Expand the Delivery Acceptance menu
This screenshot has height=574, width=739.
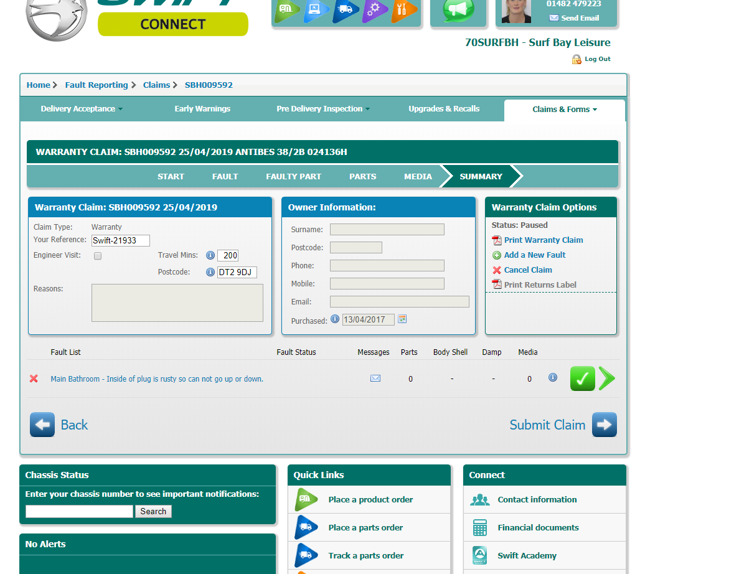pos(82,109)
